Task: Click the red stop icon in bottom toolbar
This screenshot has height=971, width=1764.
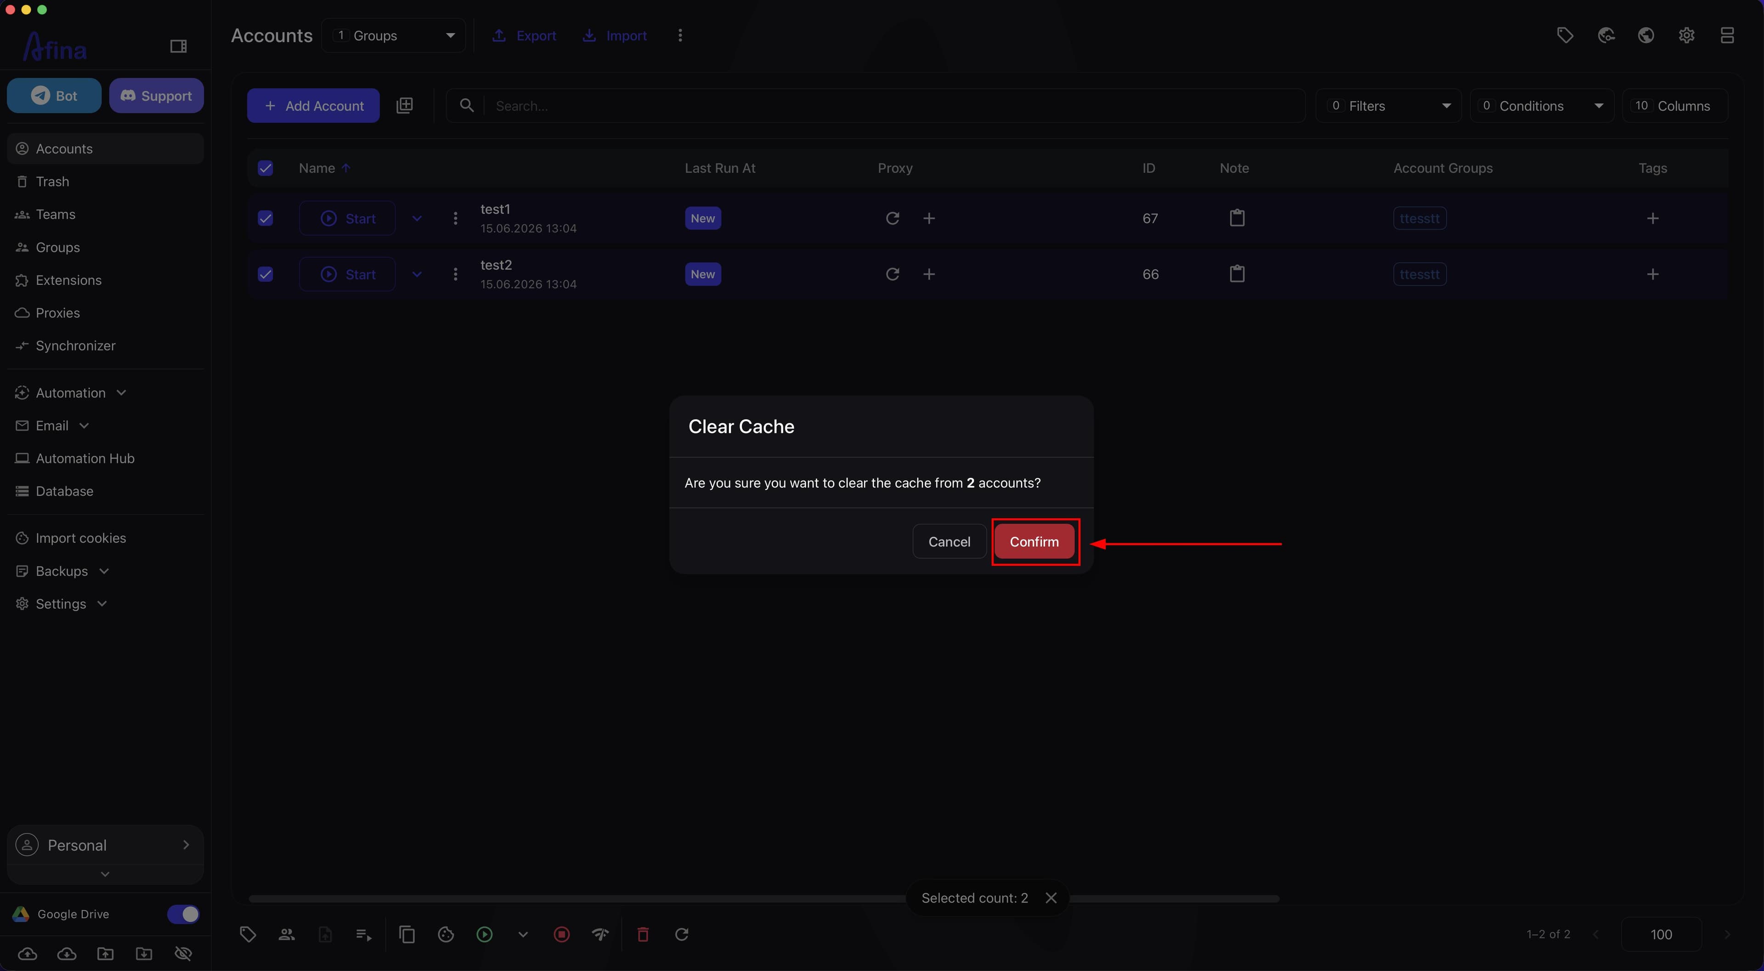Action: point(561,934)
